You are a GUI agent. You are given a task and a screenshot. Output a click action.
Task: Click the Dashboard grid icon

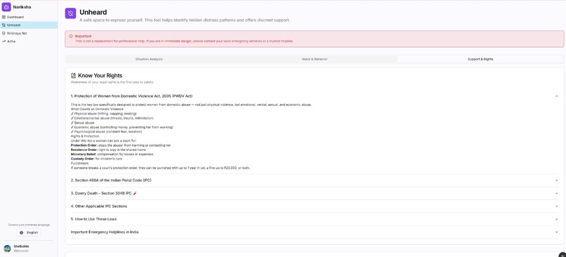coord(4,17)
